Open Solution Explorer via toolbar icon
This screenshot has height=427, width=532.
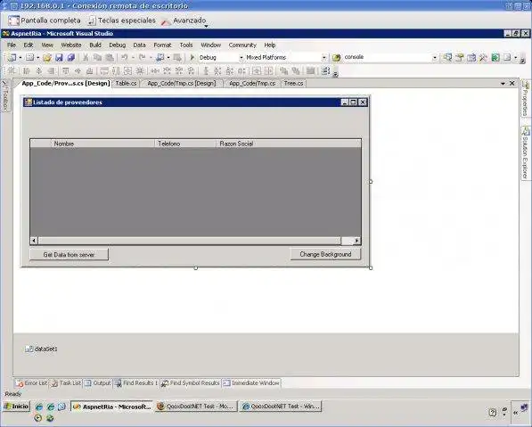tap(447, 58)
